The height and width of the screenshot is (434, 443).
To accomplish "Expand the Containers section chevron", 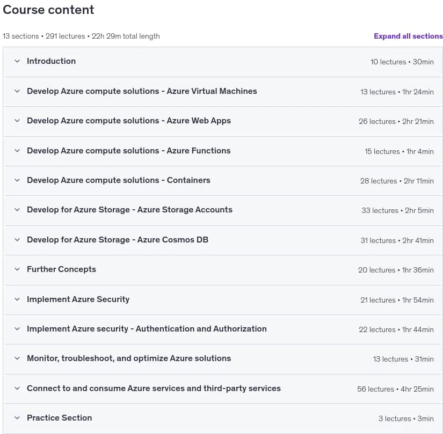I will [17, 180].
